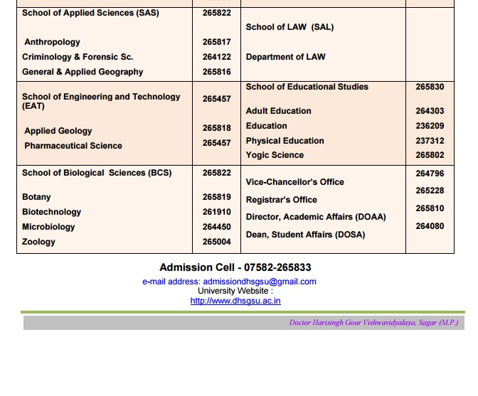Viewport: 478px width, 396px height.
Task: Click the Pharmaceutical Science entry
Action: pos(73,146)
